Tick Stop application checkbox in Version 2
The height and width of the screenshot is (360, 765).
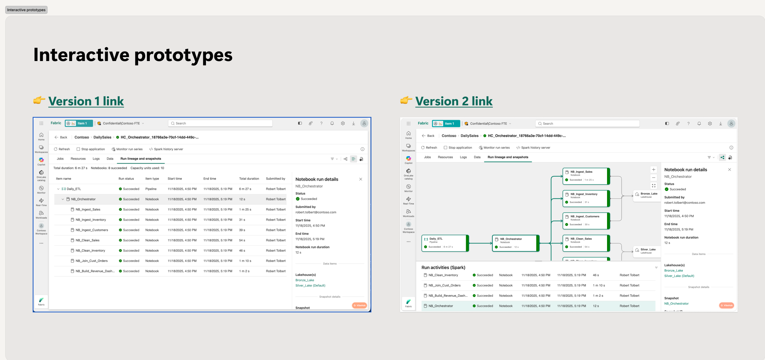pos(445,148)
